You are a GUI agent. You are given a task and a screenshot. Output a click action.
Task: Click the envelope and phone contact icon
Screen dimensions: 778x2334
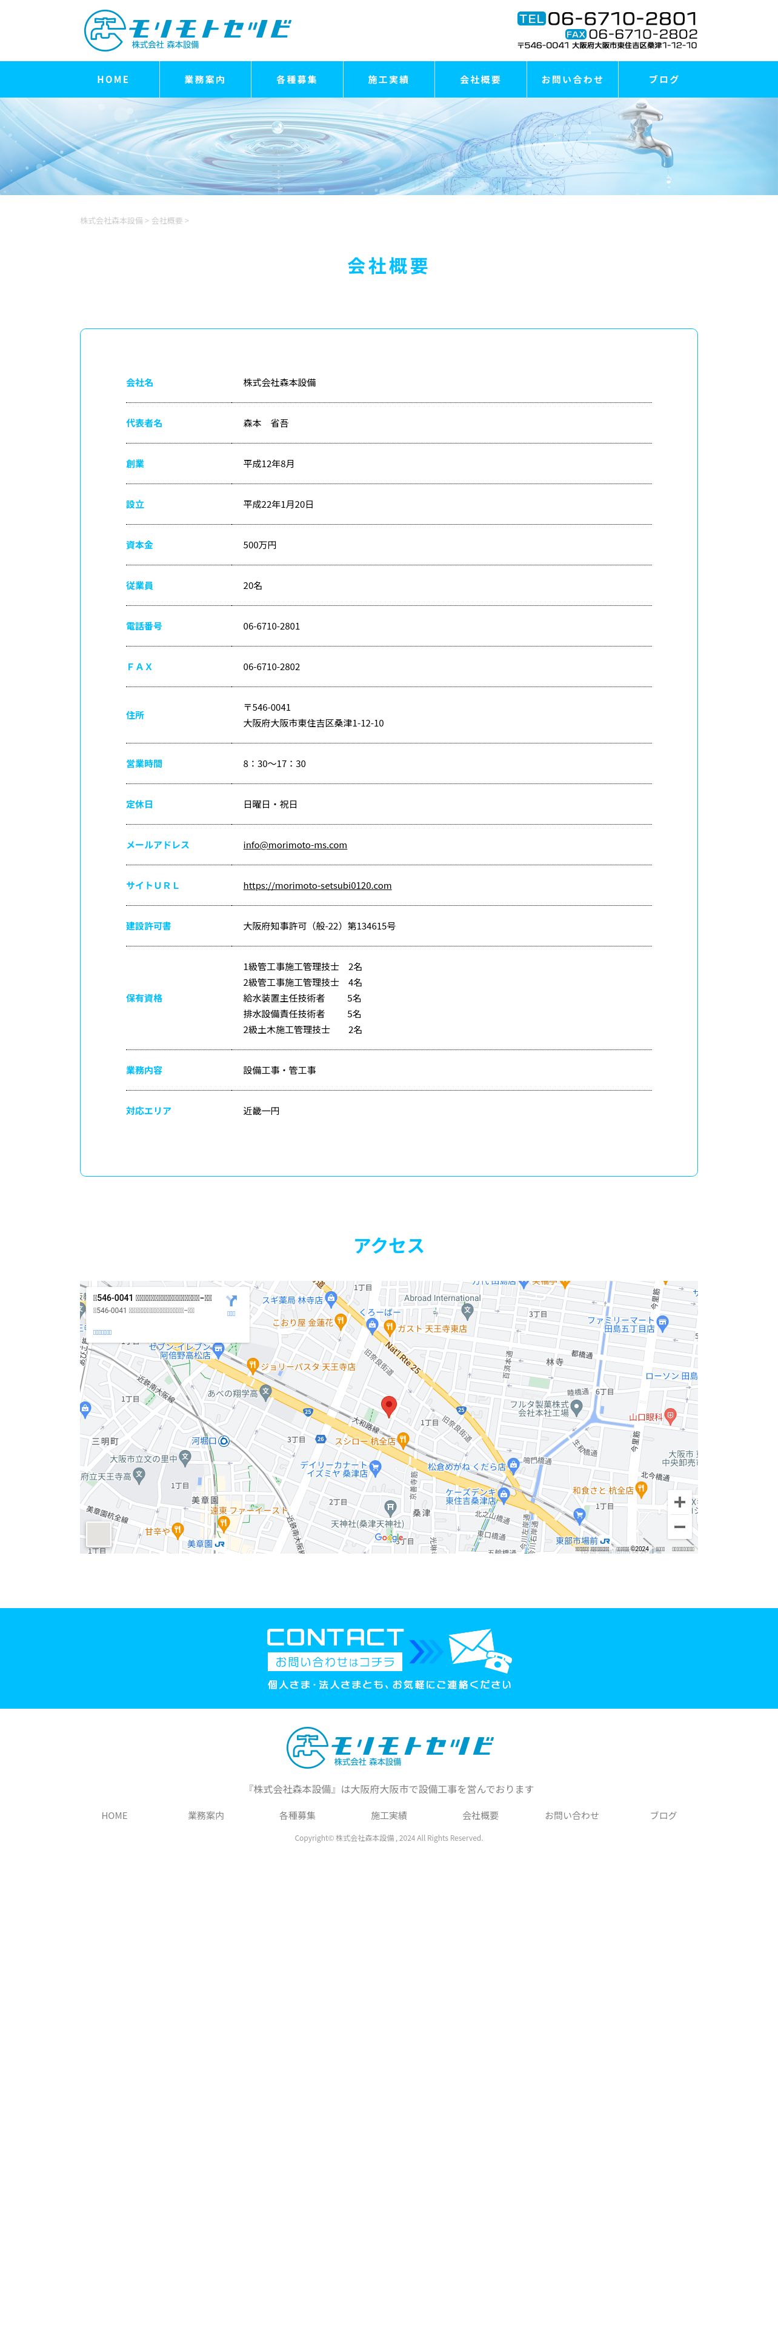[480, 1650]
